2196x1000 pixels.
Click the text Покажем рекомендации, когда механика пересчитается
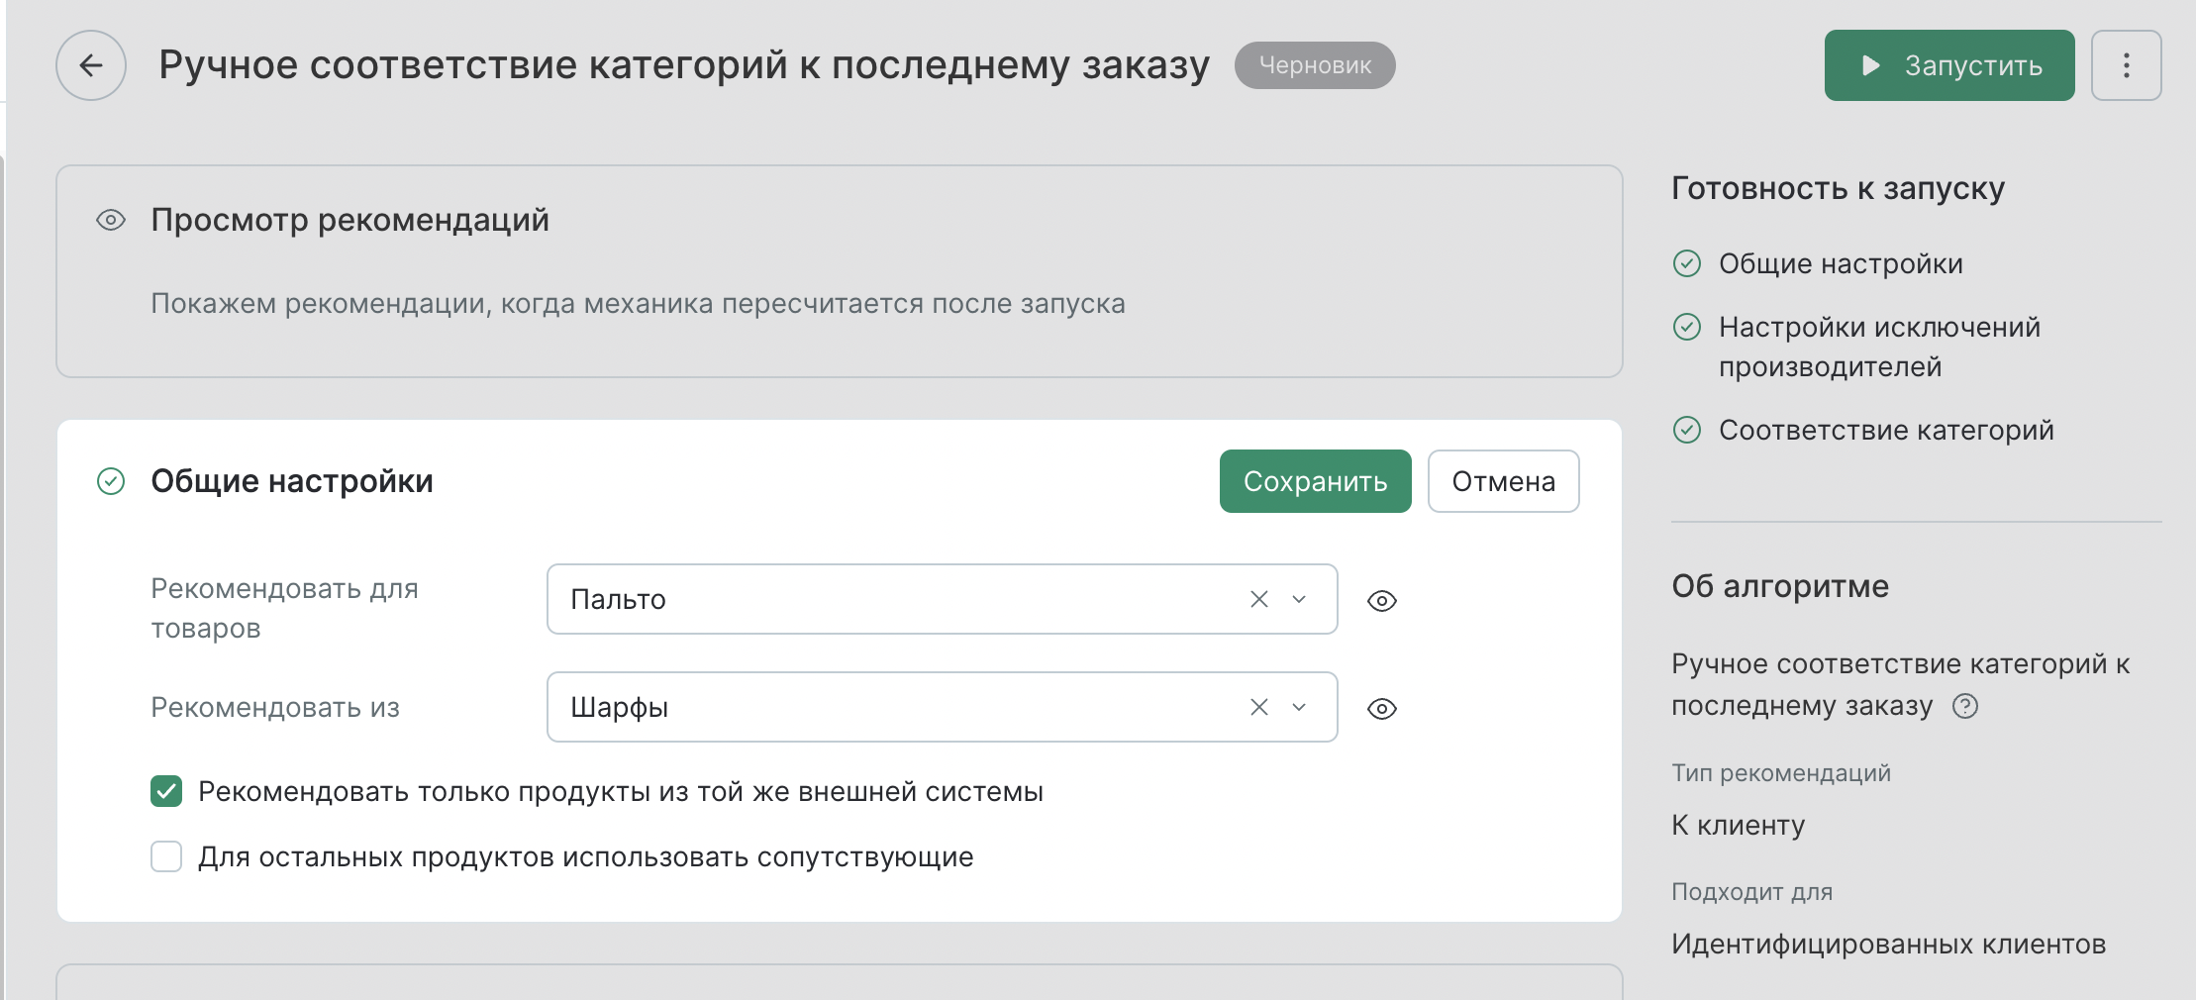tap(638, 303)
